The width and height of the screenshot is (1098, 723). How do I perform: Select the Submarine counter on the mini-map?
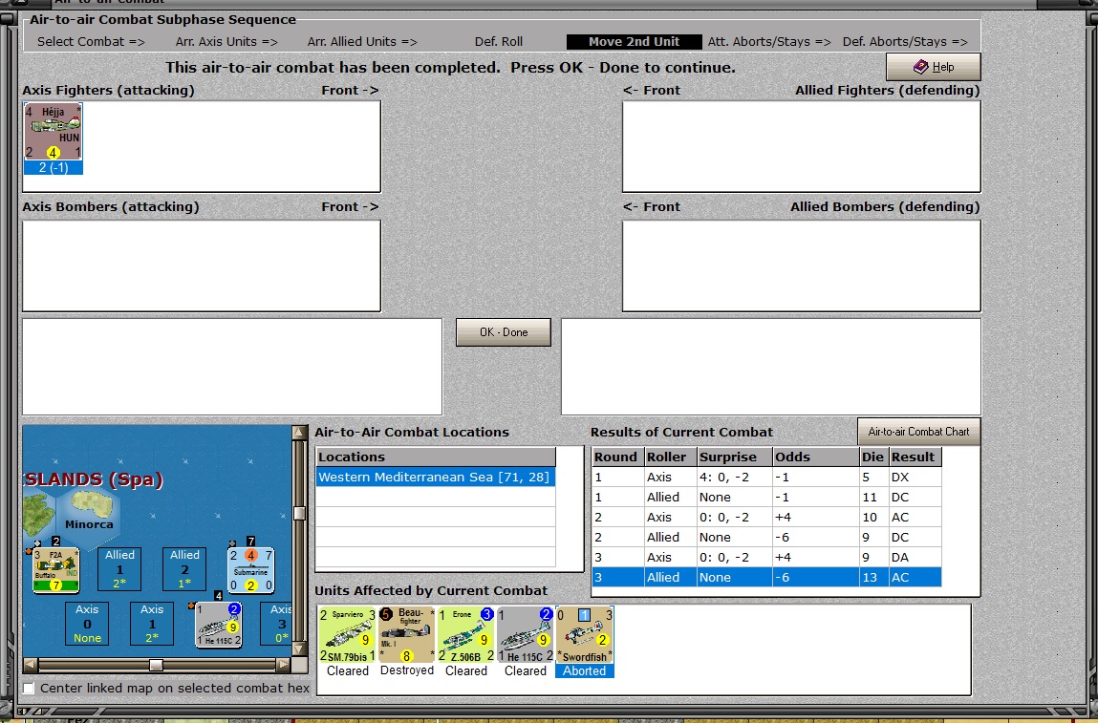250,570
